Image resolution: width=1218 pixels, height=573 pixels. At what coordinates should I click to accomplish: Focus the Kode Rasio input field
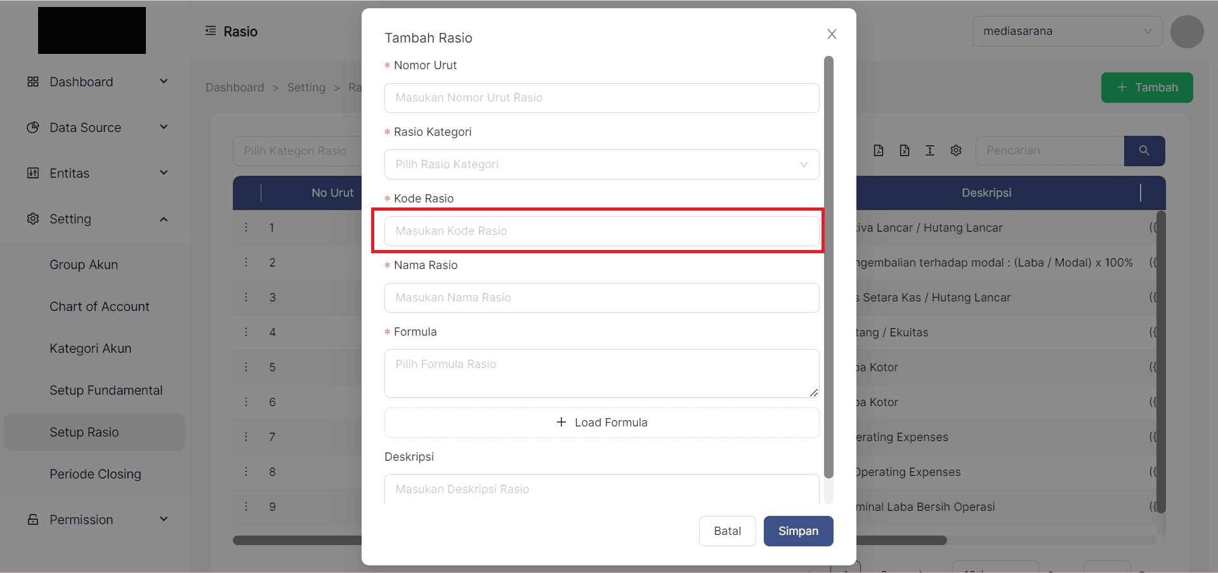tap(601, 231)
